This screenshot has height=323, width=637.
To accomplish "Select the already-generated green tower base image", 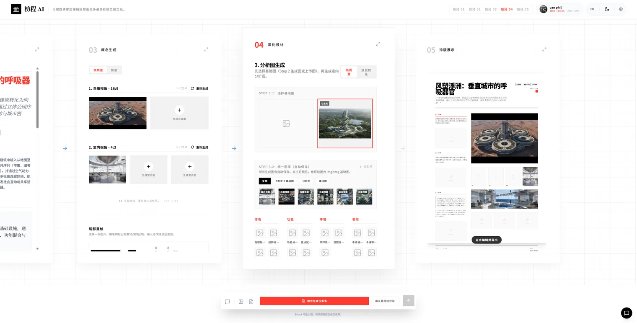I will point(345,124).
